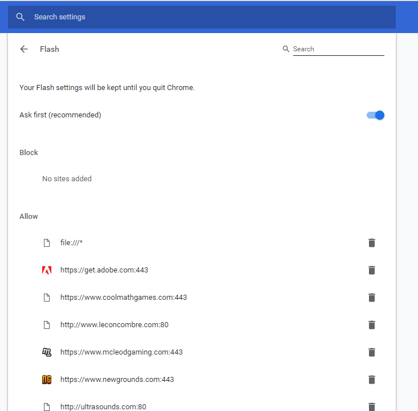Click the page icon beside ultrasounds.com
Viewport: 418px width, 411px height.
tap(47, 407)
